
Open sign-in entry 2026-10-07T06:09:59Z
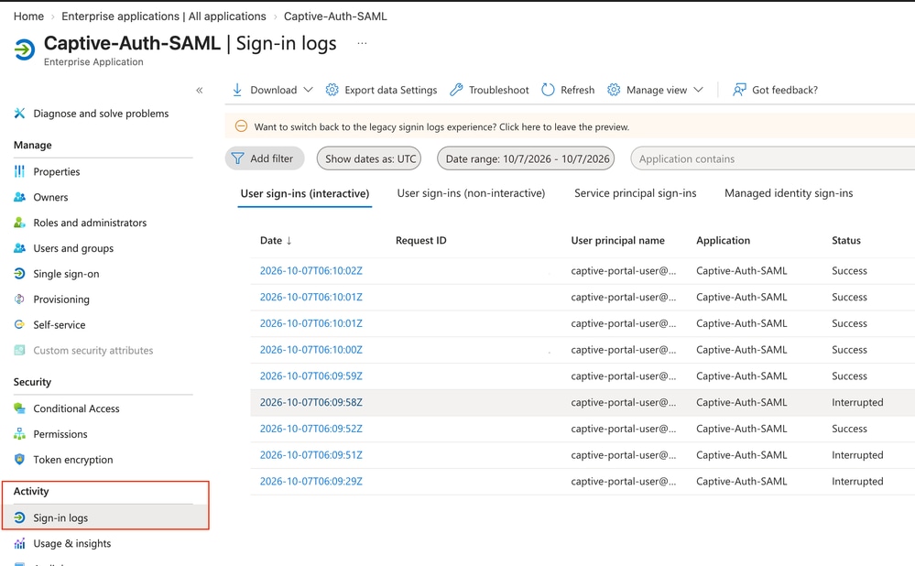coord(311,376)
